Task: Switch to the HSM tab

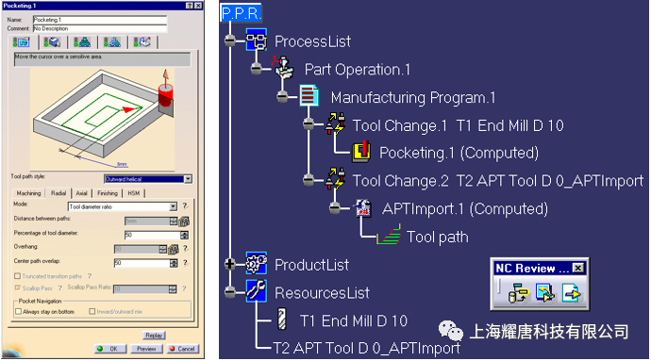Action: 134,193
